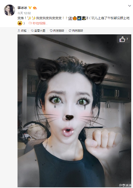Open the post options chevron menu
Image resolution: width=133 pixels, height=188 pixels.
point(129,6)
